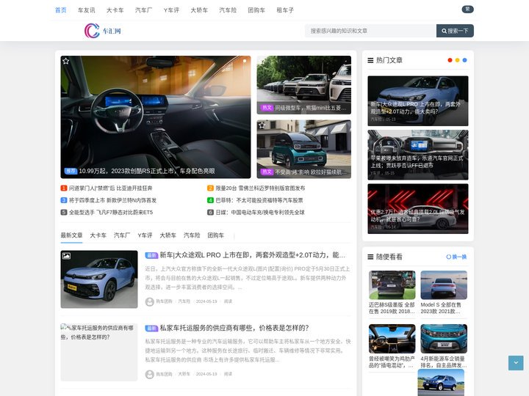529x396 pixels.
Task: Open article title 新车|大众途观L PRO 上市在即
Action: [x=252, y=255]
